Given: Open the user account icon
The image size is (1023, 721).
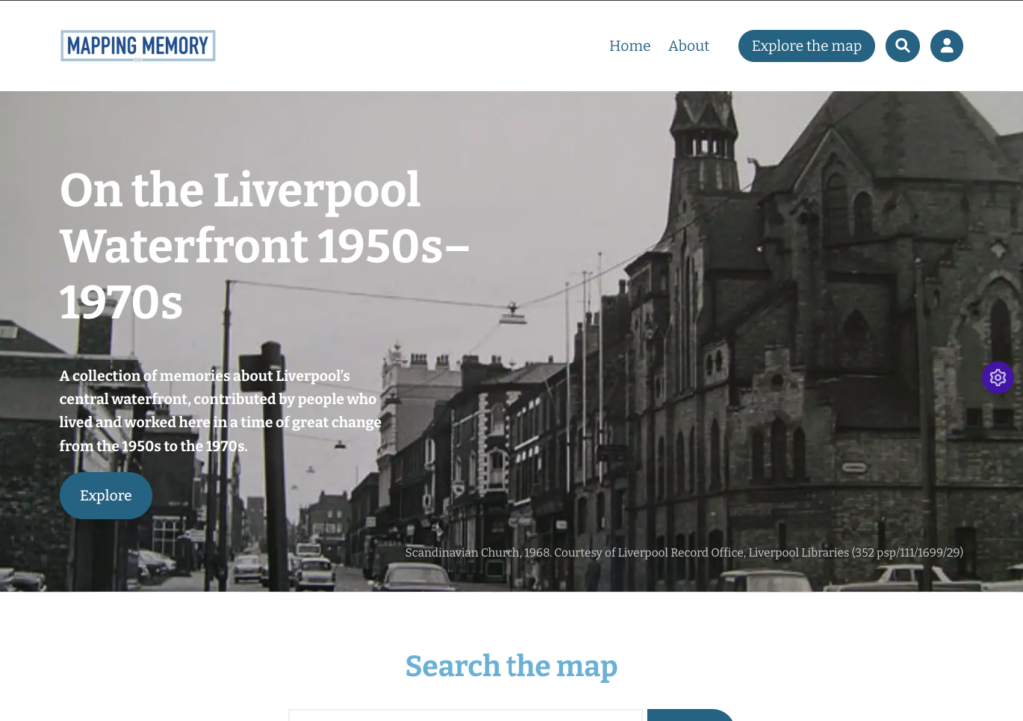Looking at the screenshot, I should pos(946,46).
